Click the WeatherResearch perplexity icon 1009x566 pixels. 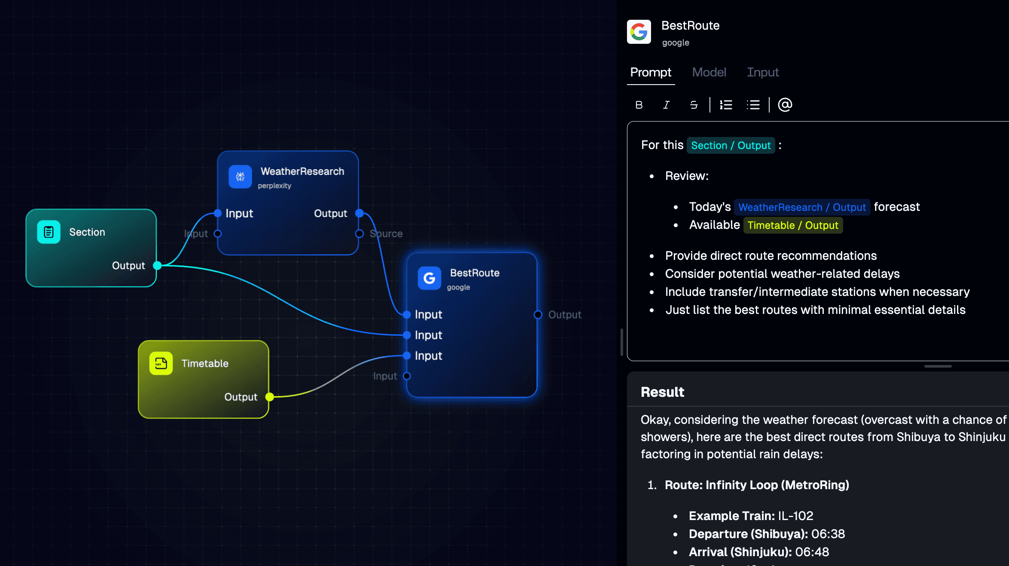coord(240,176)
